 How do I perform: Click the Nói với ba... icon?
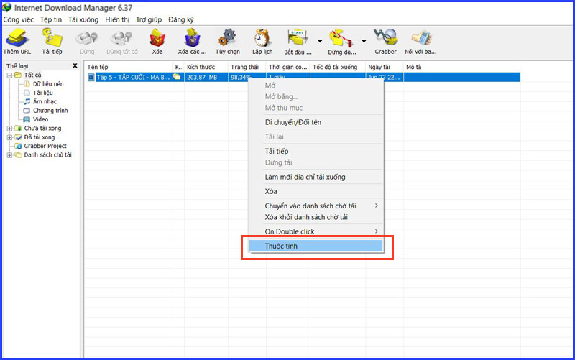420,38
